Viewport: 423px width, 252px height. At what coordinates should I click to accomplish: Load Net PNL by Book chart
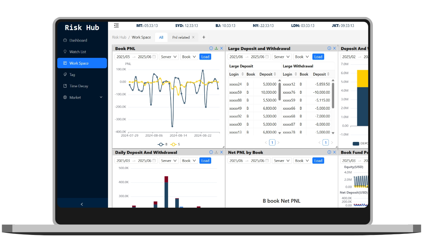click(318, 161)
